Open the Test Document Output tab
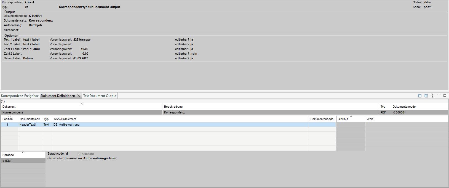Image resolution: width=449 pixels, height=188 pixels. coord(100,96)
